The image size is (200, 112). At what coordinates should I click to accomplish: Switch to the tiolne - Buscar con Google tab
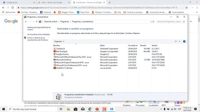54,2
